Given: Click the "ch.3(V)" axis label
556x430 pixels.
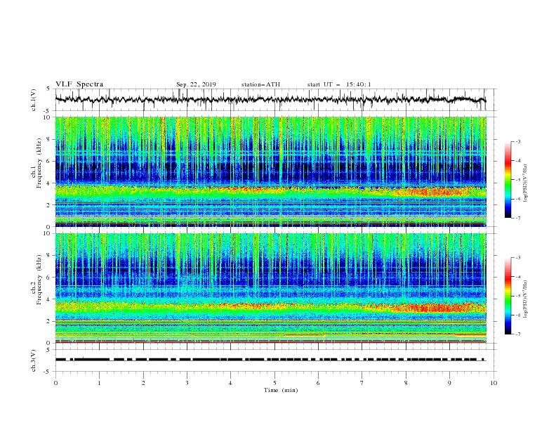Looking at the screenshot, I should tap(34, 360).
